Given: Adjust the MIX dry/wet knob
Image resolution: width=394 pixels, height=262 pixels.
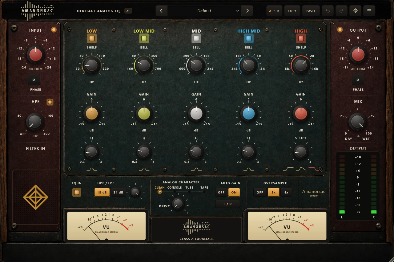Looking at the screenshot, I should pyautogui.click(x=357, y=122).
